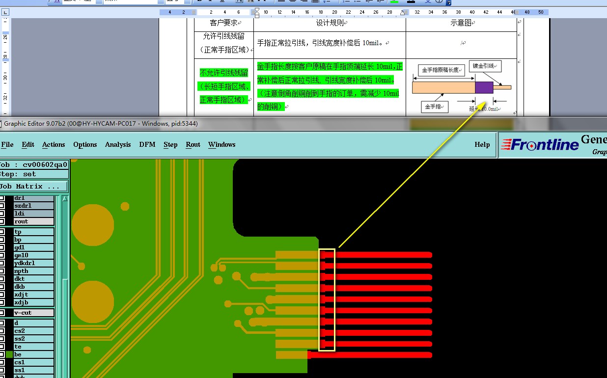Select the gm10 layer row
This screenshot has height=378, width=607.
click(34, 255)
